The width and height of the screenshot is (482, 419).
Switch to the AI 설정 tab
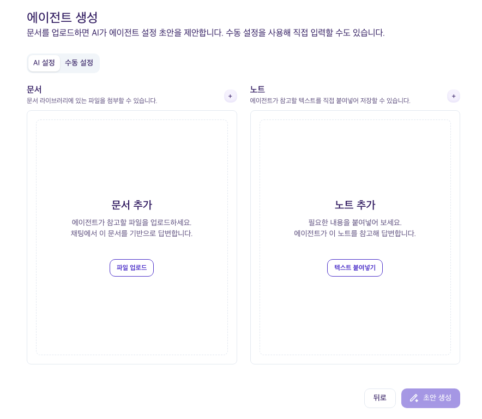(44, 63)
